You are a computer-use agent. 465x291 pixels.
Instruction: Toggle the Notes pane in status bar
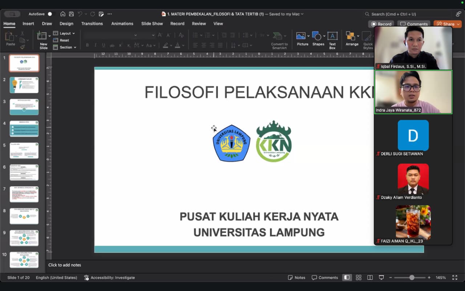(x=296, y=278)
